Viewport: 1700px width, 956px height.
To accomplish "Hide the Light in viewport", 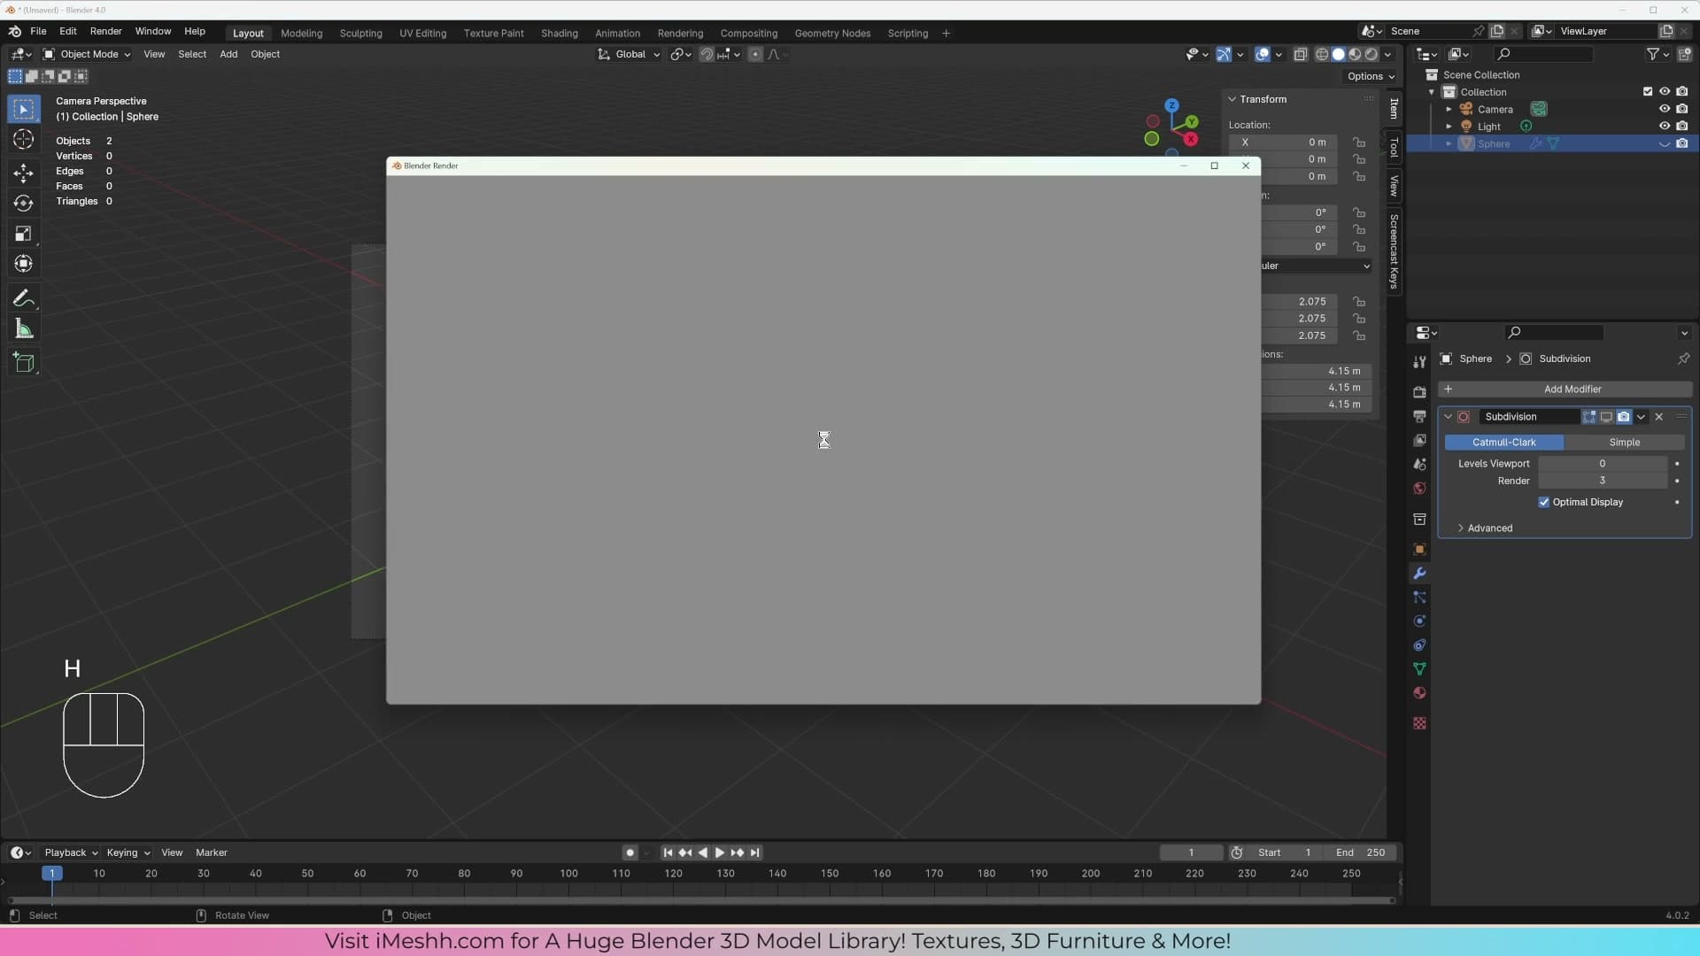I will (1665, 126).
